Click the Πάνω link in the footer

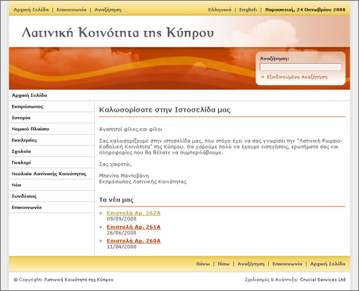[x=203, y=264]
